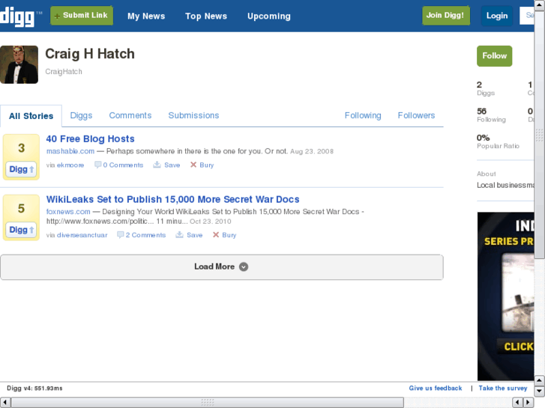
Task: Go to Top News
Action: 206,16
